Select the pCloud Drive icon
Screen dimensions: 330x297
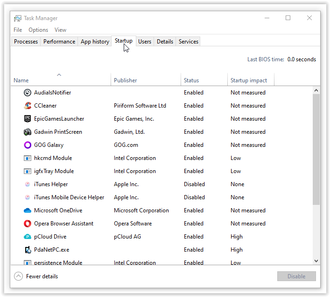28,237
